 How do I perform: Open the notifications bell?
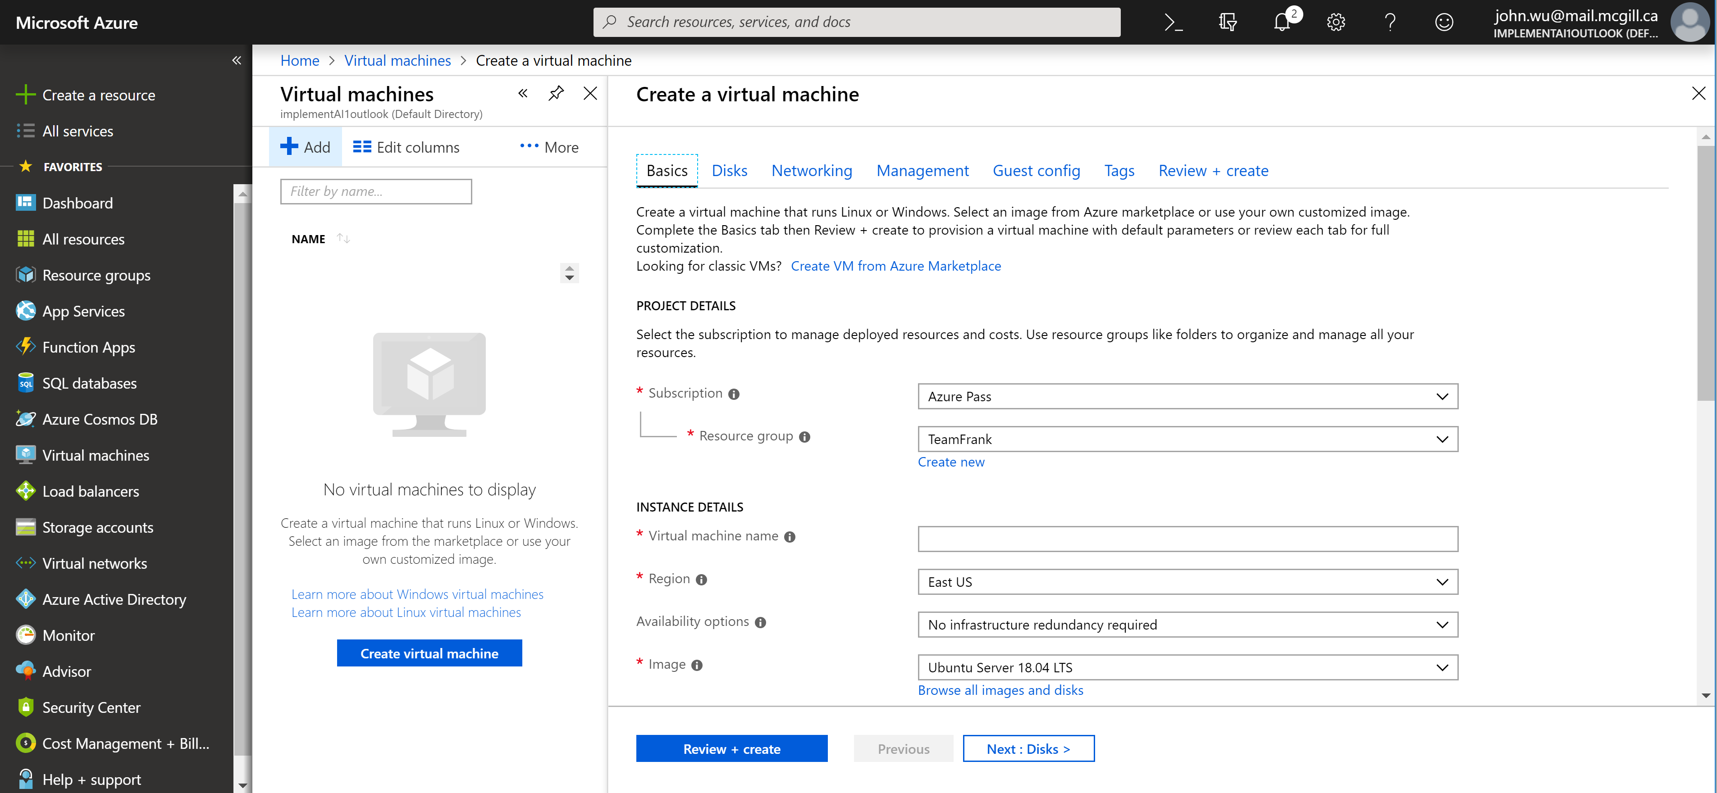coord(1282,22)
